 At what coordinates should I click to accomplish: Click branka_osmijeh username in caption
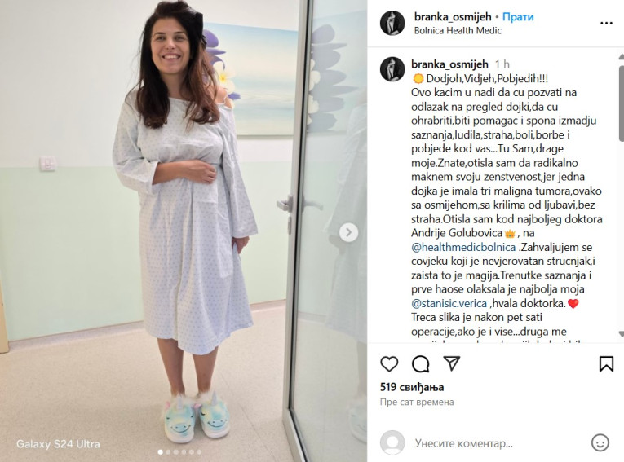[x=449, y=64]
